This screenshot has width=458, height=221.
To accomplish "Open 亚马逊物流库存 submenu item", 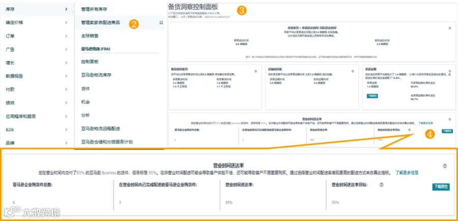I will click(96, 75).
